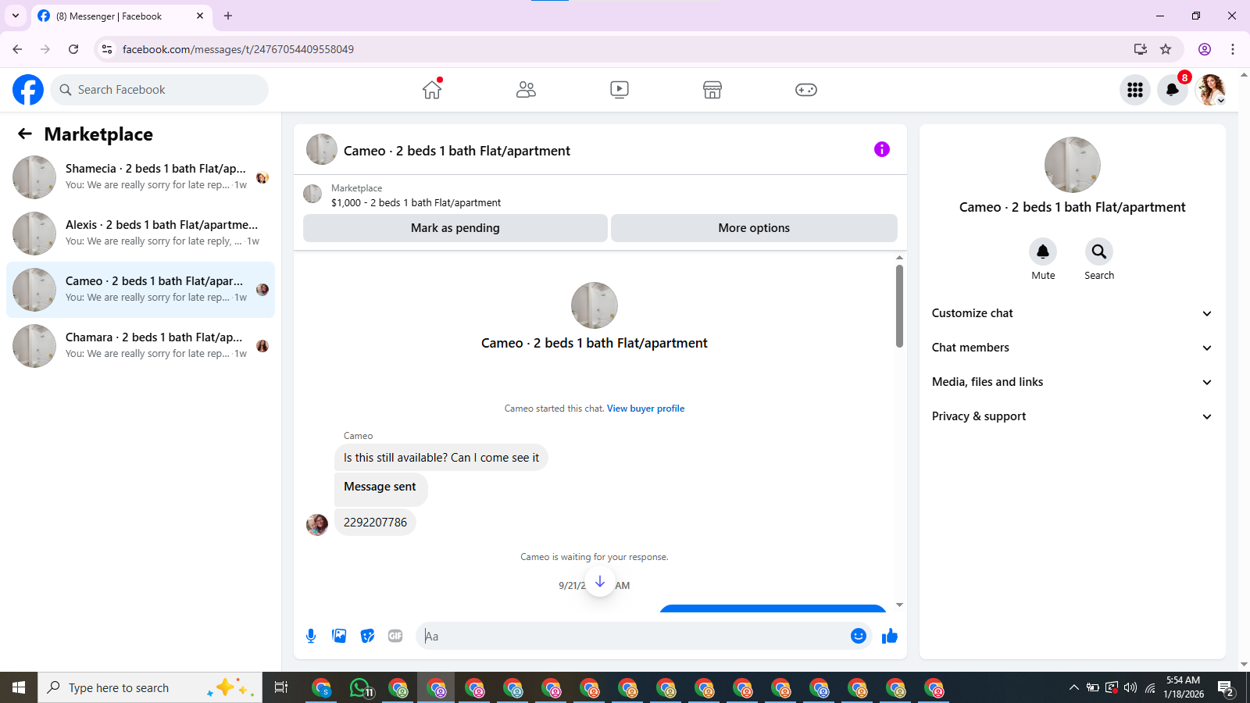Open WhatsApp from taskbar

[361, 687]
